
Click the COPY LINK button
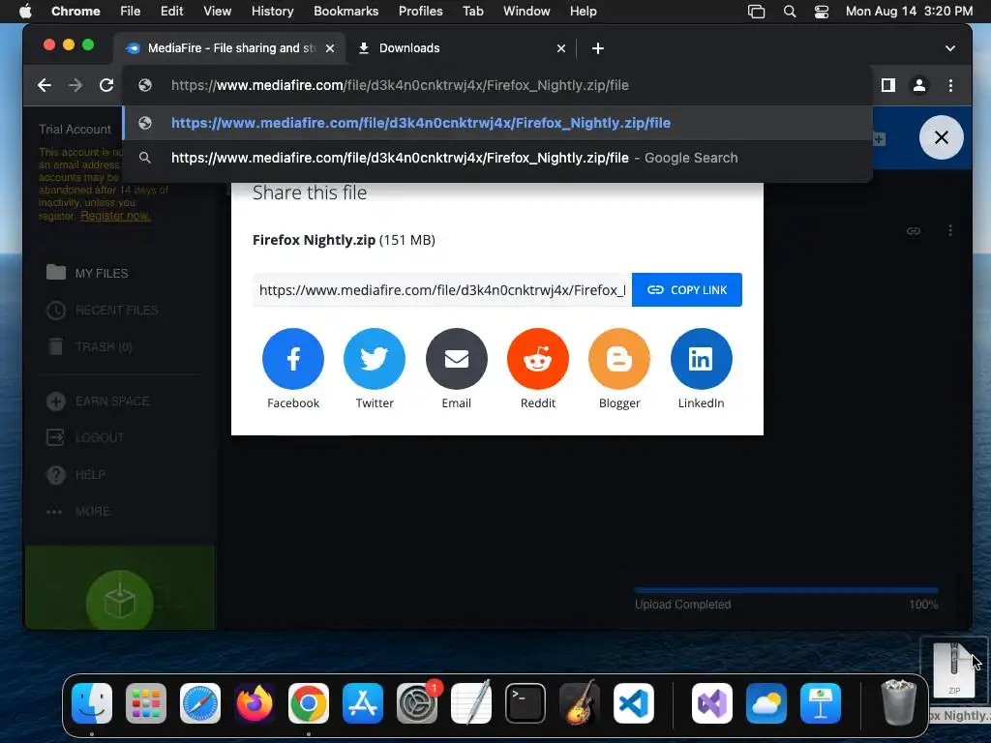687,290
